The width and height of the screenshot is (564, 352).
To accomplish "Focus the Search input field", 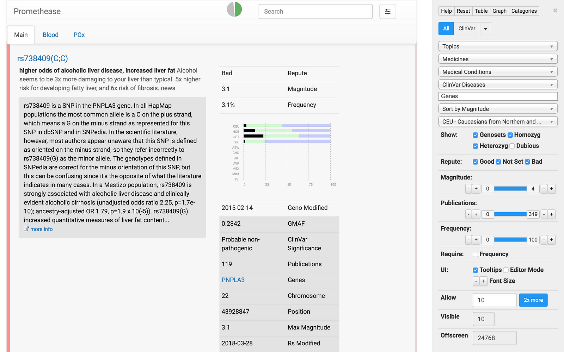I will point(315,12).
